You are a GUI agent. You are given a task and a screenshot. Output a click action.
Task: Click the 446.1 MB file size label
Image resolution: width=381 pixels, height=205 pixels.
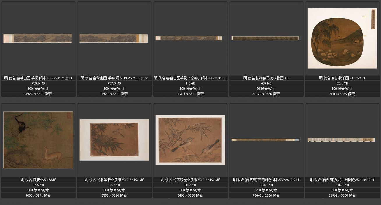342,185
